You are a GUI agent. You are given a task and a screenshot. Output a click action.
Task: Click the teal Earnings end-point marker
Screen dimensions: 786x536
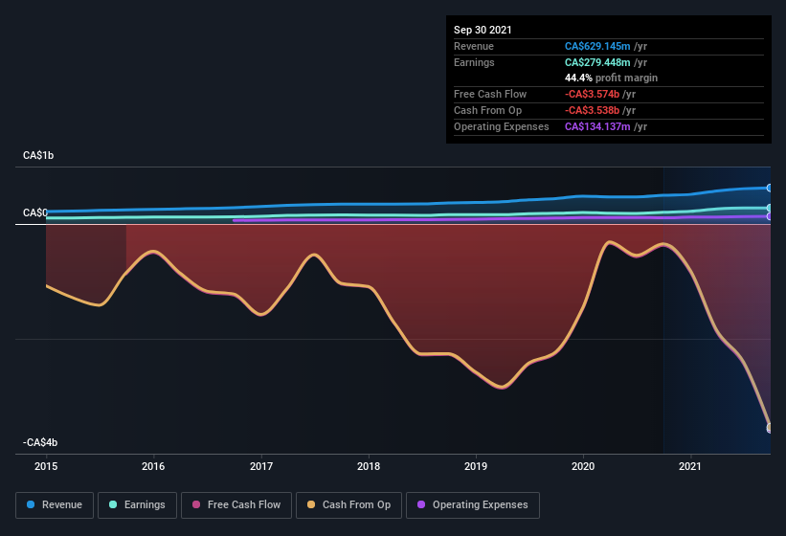pos(770,208)
